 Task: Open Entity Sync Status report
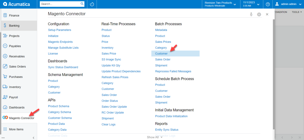click(167, 130)
